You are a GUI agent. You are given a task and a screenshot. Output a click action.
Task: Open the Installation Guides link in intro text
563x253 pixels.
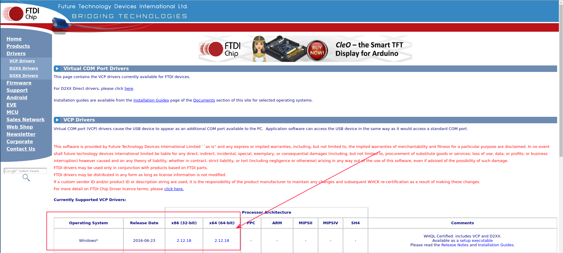tap(151, 100)
